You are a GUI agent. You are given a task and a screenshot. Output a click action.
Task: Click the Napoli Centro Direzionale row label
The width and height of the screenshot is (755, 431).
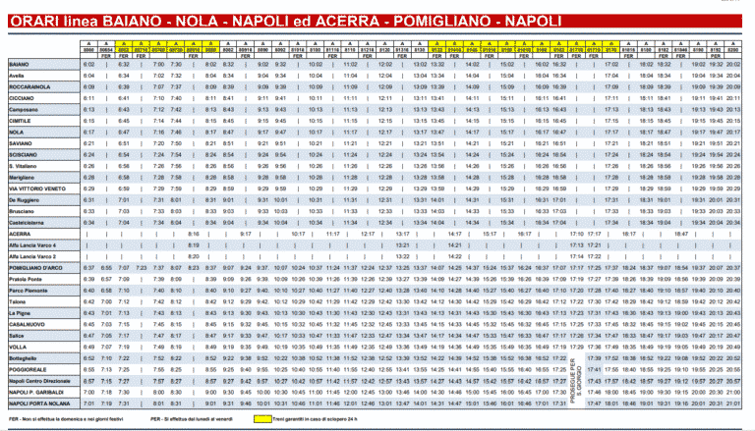tap(37, 379)
